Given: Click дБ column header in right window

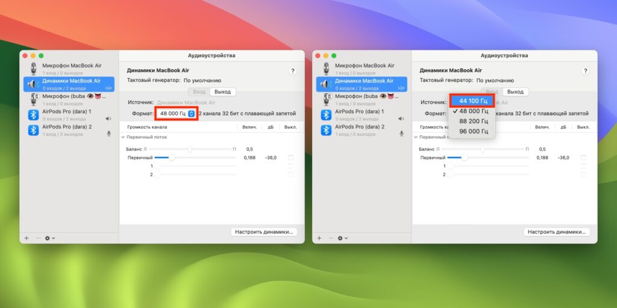Looking at the screenshot, I should (563, 127).
